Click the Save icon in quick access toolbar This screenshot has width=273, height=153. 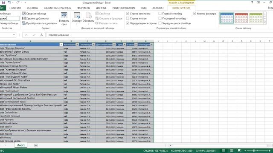pyautogui.click(x=3, y=2)
